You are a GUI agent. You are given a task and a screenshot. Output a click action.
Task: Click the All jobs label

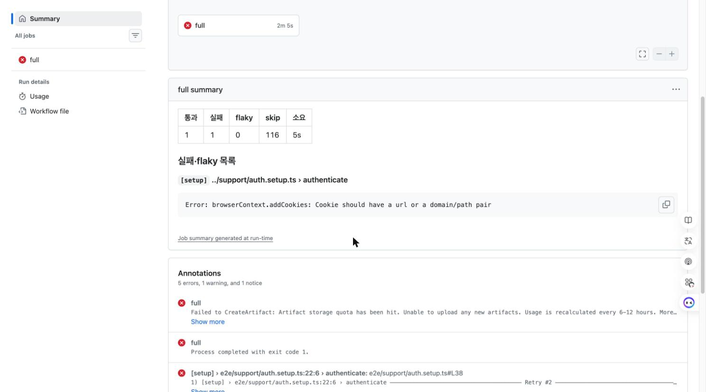click(25, 36)
